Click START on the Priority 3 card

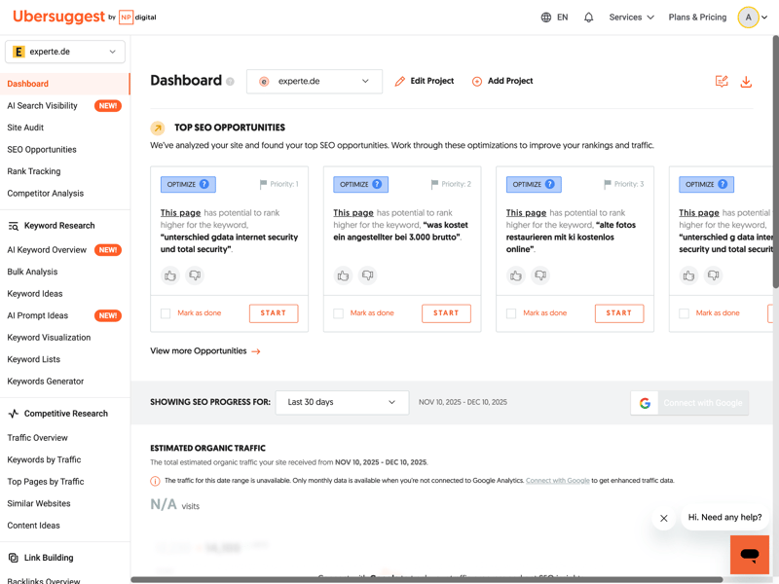click(618, 313)
